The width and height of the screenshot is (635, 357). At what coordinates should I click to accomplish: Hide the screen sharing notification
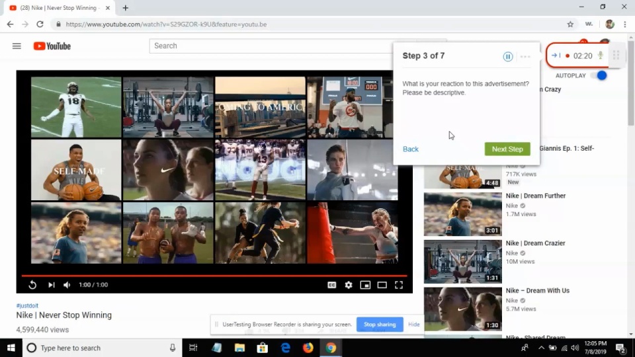(x=413, y=324)
